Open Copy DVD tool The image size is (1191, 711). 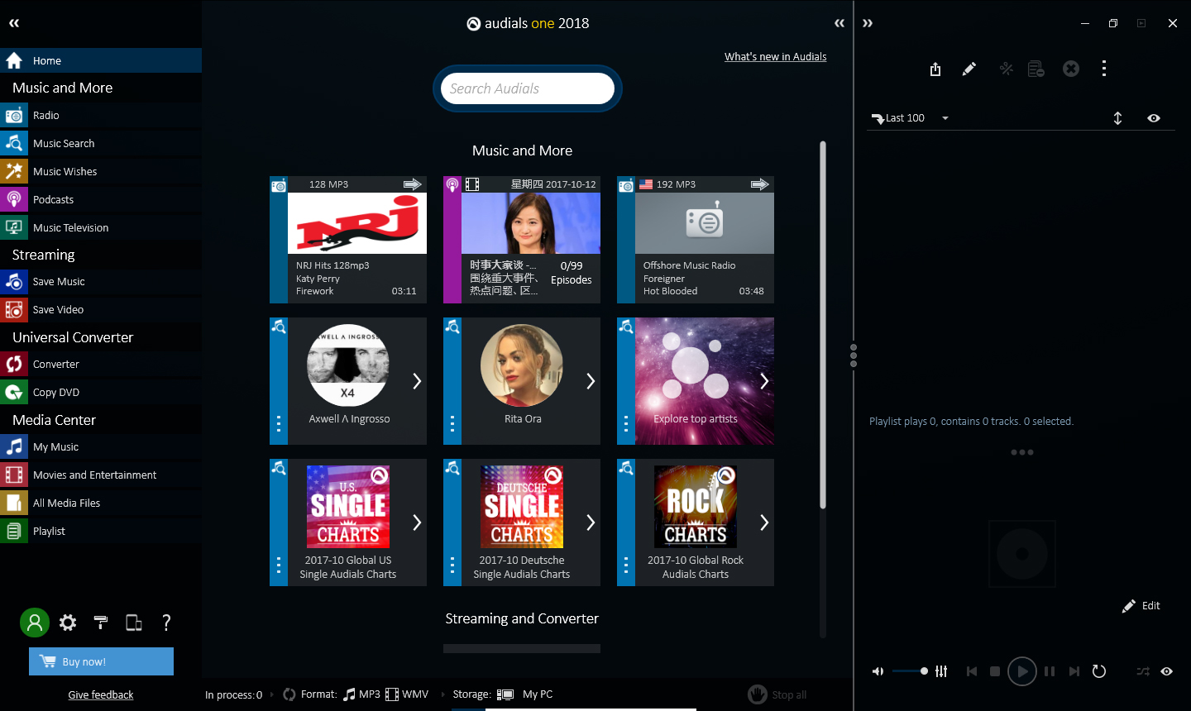coord(101,393)
